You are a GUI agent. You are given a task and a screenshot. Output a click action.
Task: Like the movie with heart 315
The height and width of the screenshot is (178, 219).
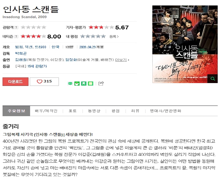coord(44,82)
